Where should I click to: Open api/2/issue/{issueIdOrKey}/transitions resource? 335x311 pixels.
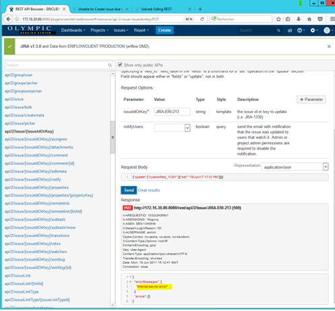37,236
